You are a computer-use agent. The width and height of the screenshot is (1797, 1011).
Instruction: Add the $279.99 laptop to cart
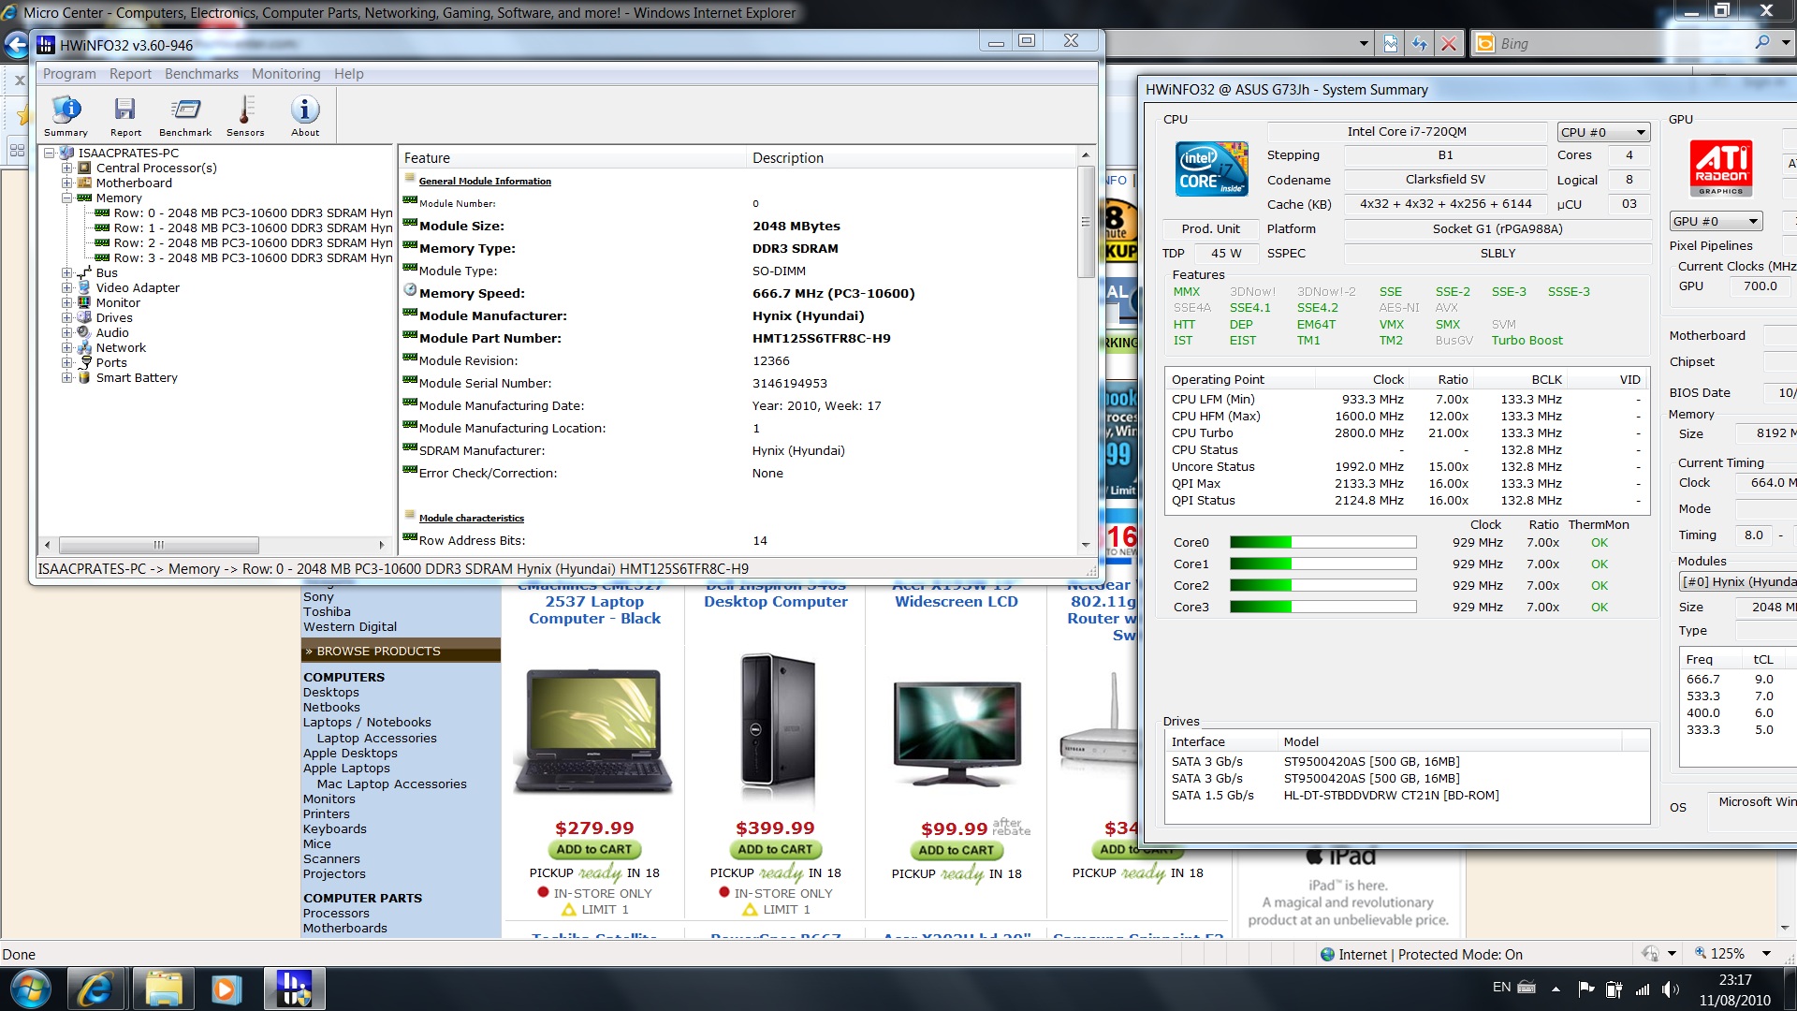click(593, 850)
